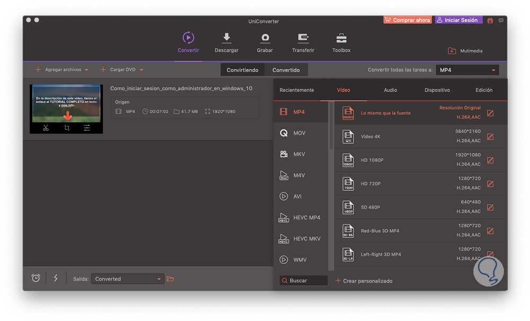Screen dimensions: 530x321
Task: Open the Convertir todas las tareas MP4 dropdown
Action: click(467, 70)
